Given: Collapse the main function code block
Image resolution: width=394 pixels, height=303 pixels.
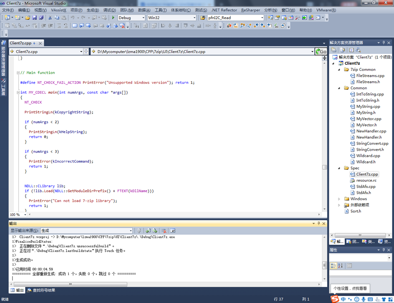Looking at the screenshot, I should tap(18, 92).
